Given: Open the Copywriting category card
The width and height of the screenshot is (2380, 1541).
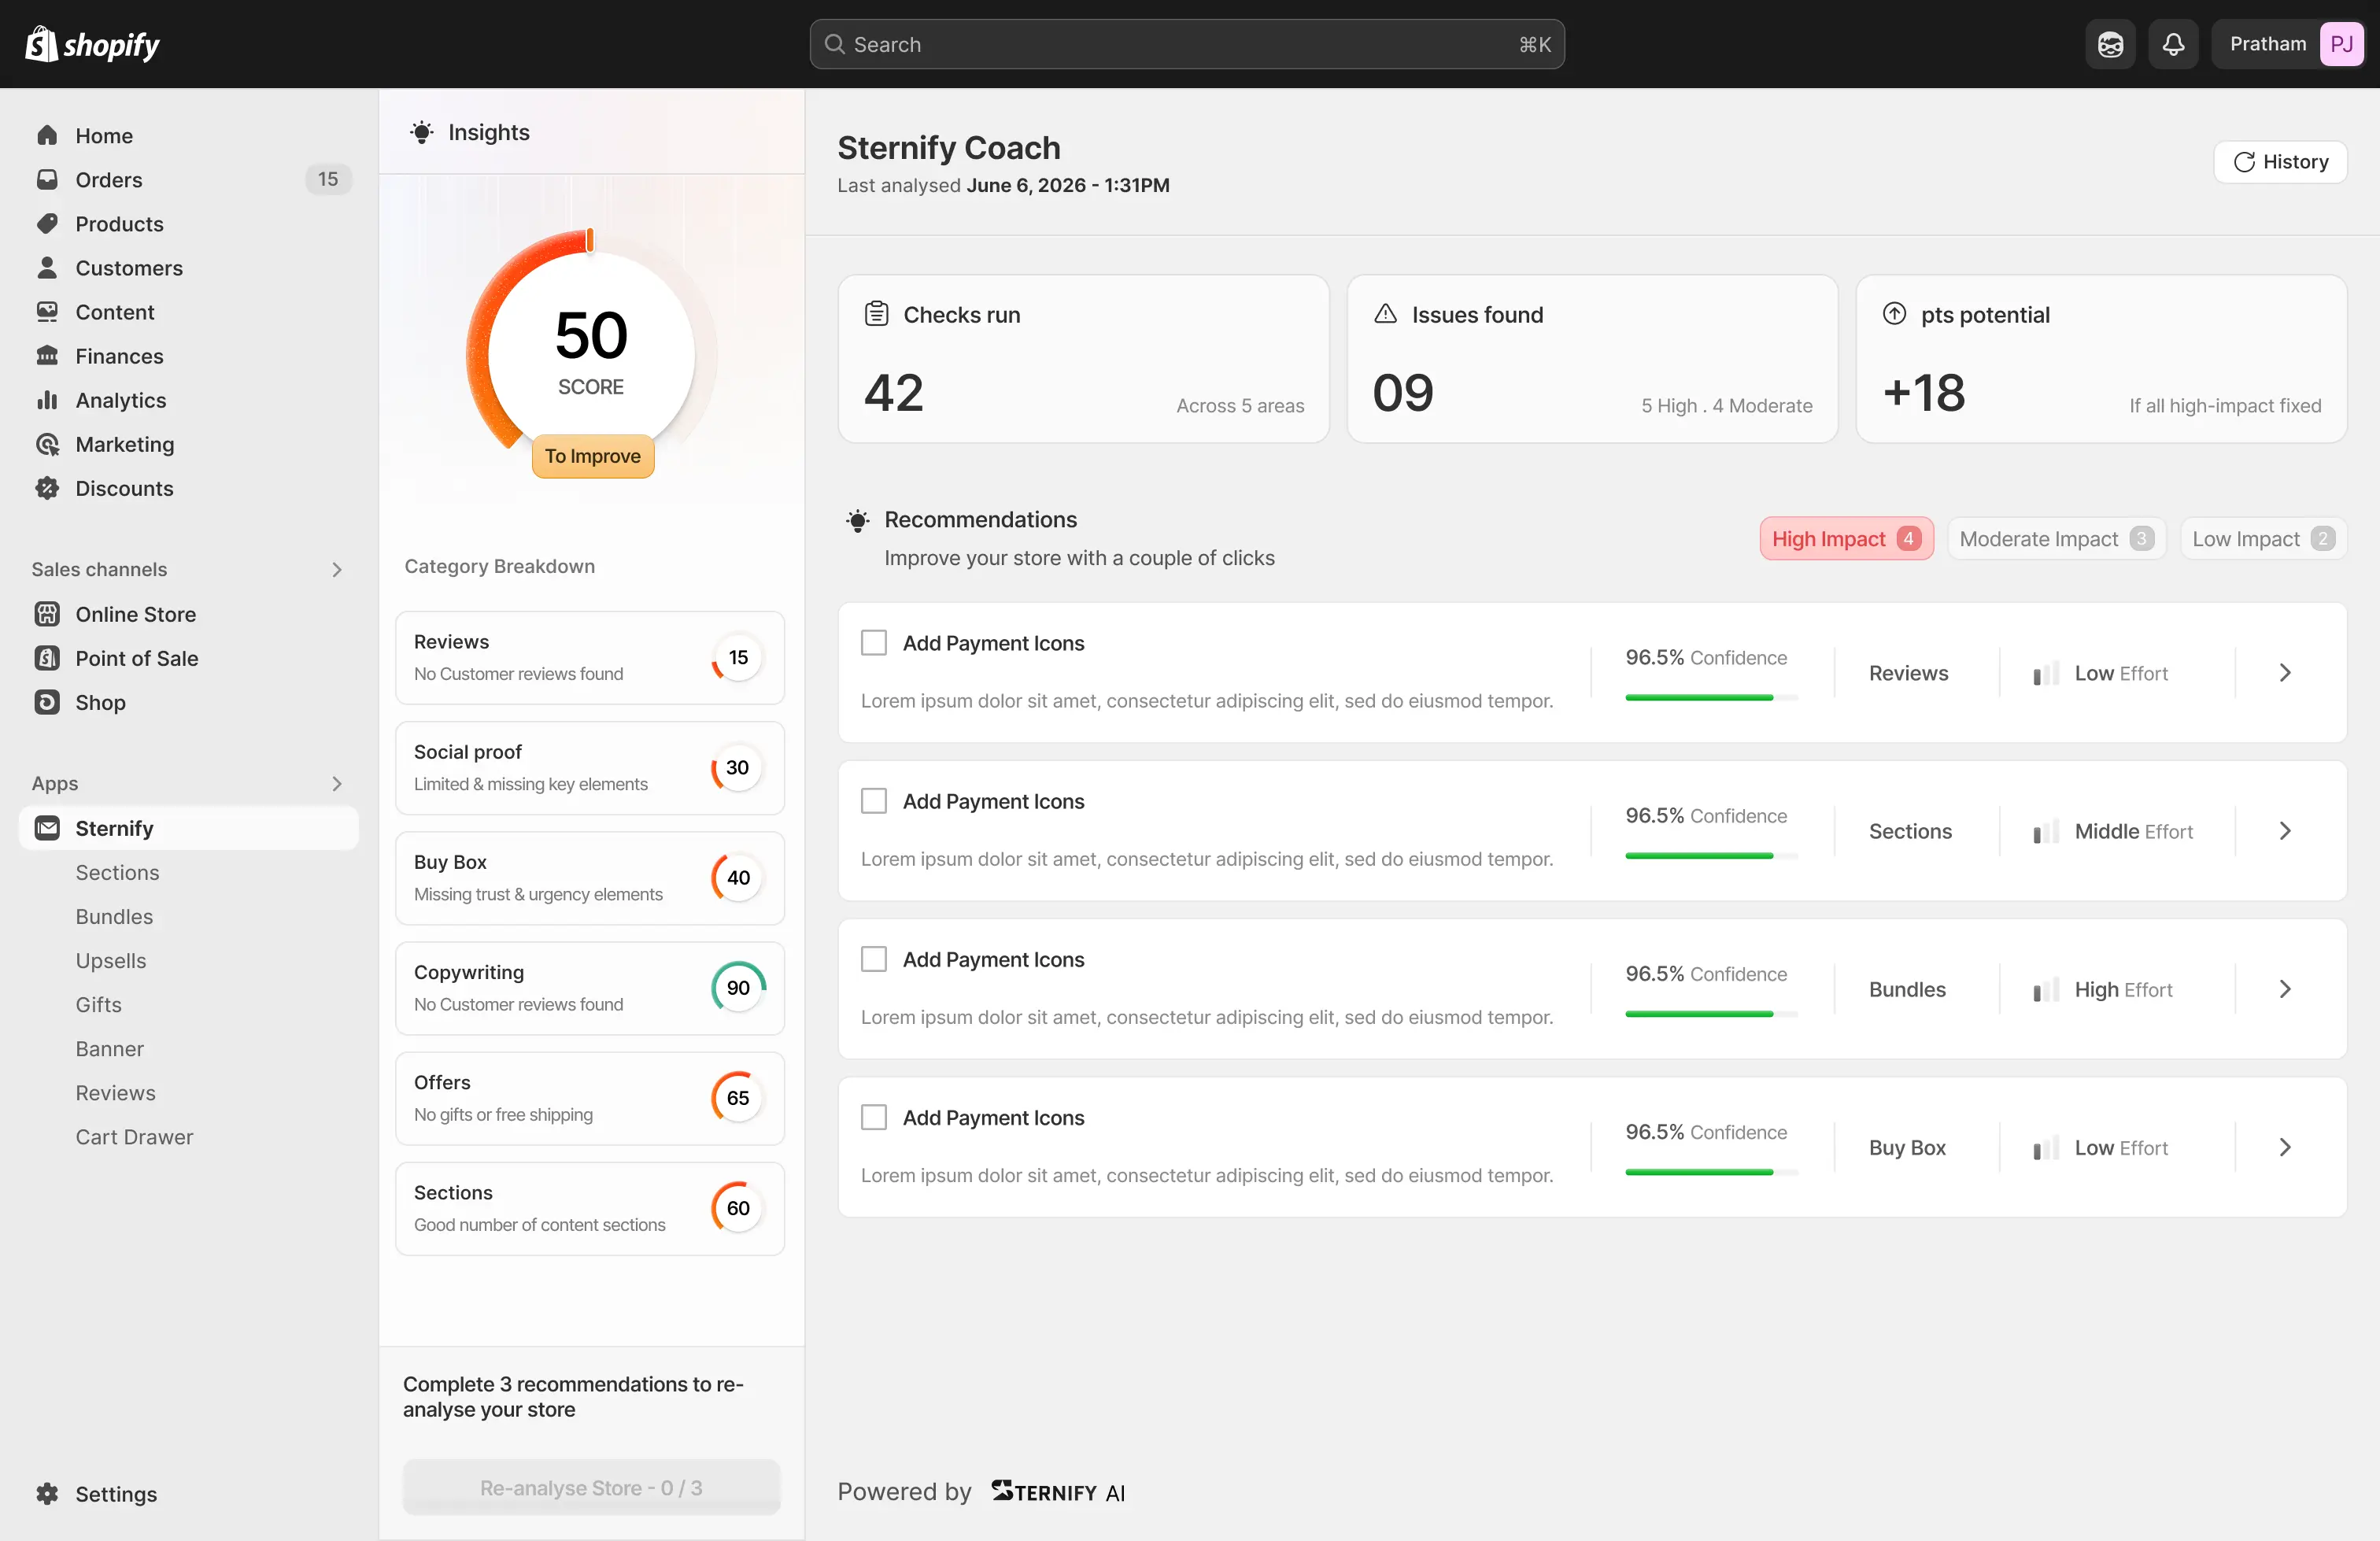Looking at the screenshot, I should (589, 987).
